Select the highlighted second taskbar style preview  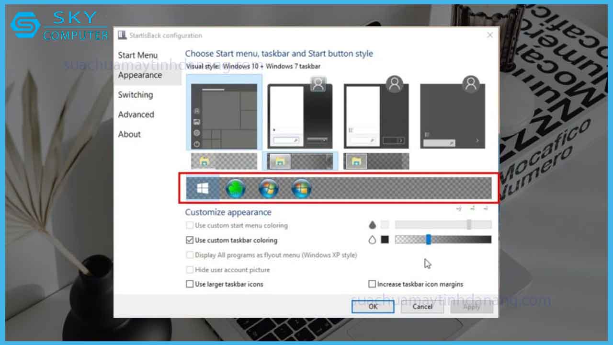(x=300, y=161)
